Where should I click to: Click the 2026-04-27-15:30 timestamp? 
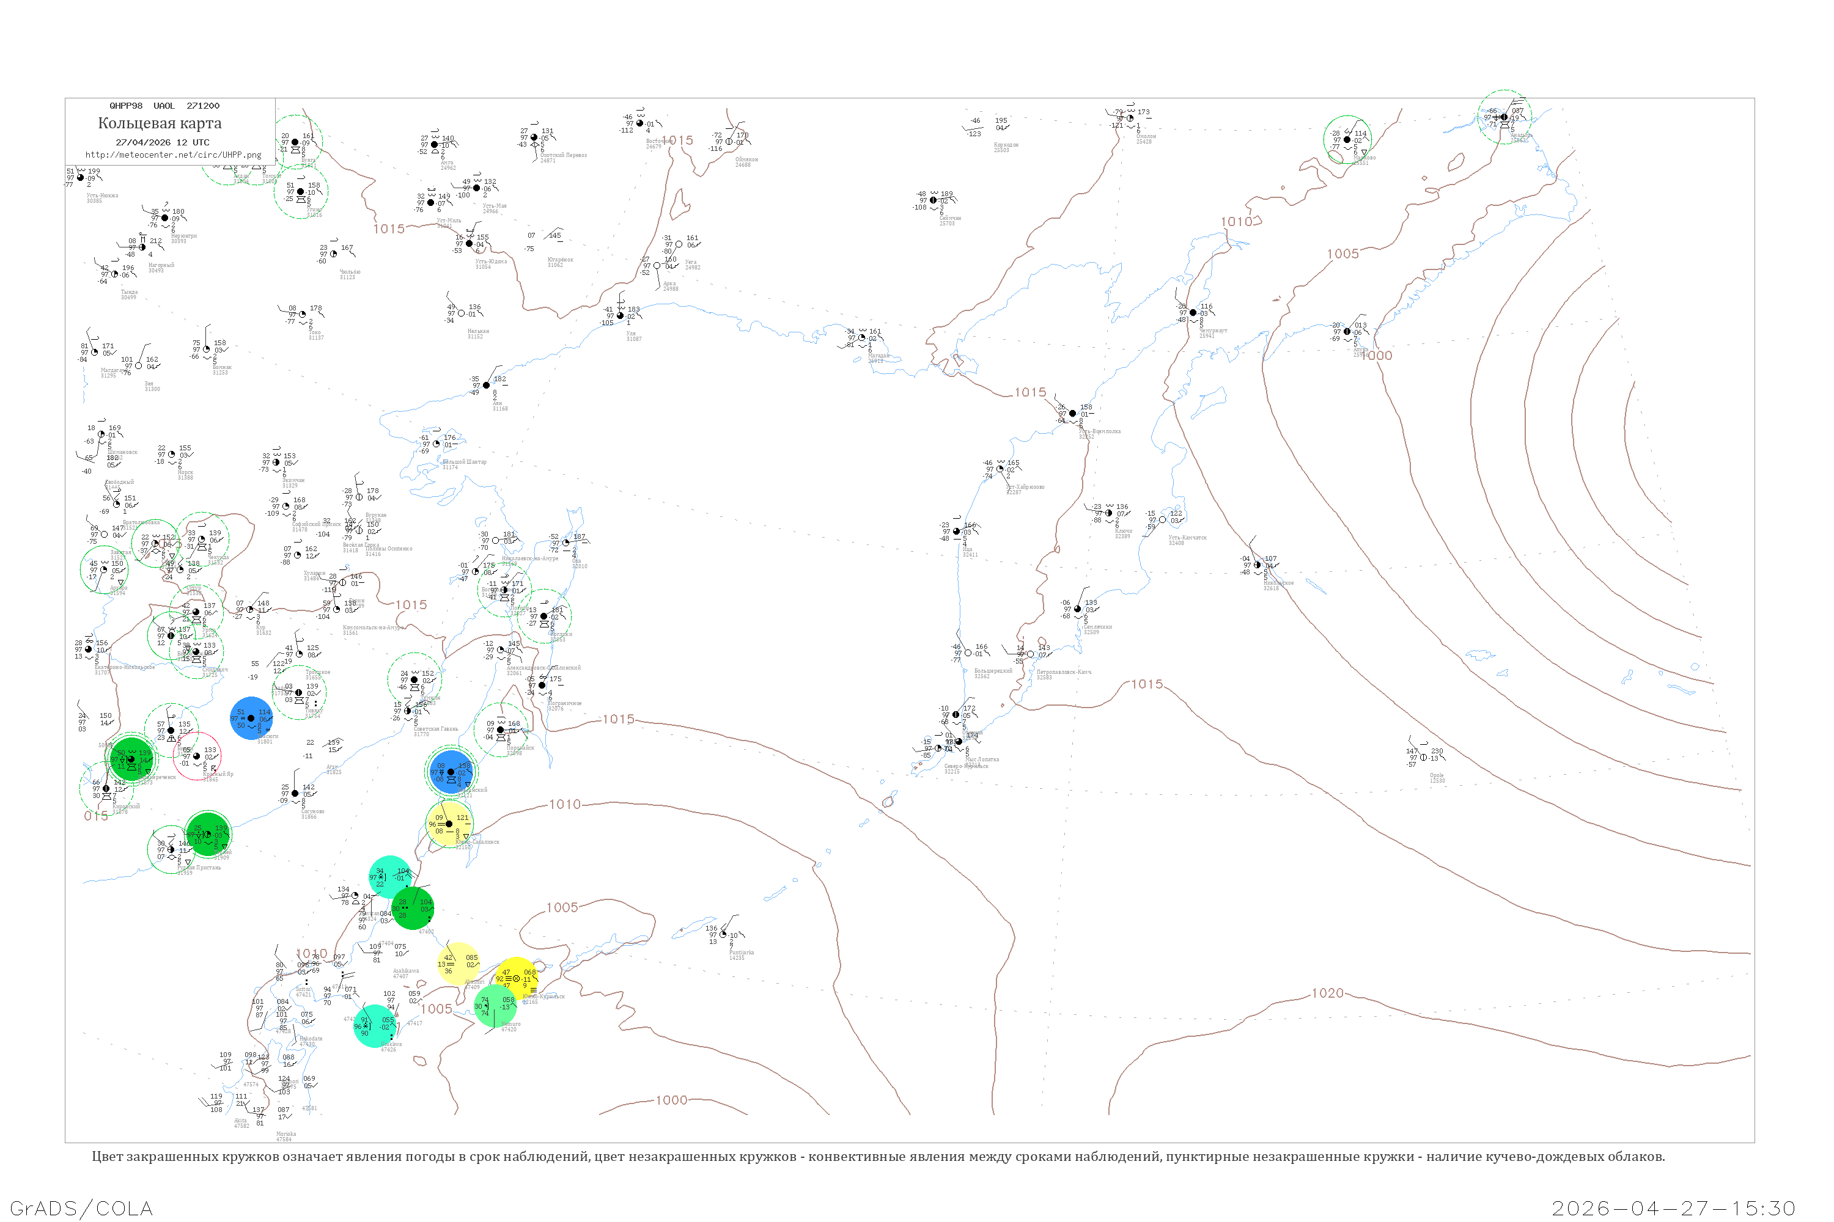pos(1673,1207)
